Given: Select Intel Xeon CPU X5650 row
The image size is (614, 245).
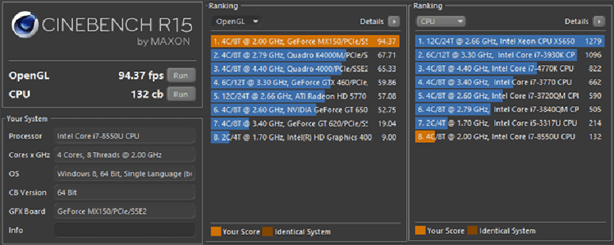Looking at the screenshot, I should pyautogui.click(x=510, y=41).
